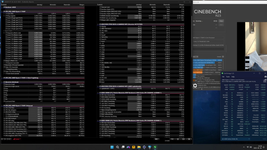Open the blue taskbar icon beside HWiNFO
Screen dimensions: 267x150
point(150,147)
